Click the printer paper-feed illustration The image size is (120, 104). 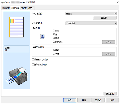coord(17,76)
